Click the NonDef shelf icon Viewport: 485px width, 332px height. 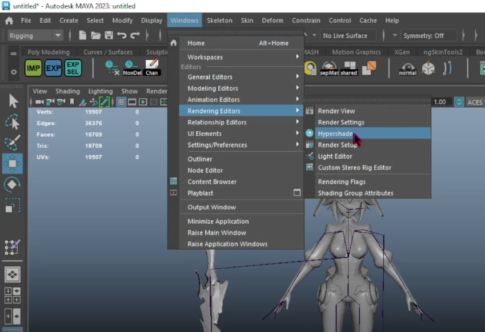click(132, 68)
